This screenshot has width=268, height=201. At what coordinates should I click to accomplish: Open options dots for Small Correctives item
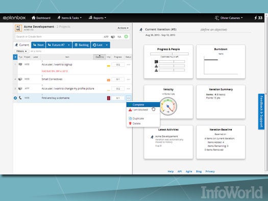(x=128, y=79)
